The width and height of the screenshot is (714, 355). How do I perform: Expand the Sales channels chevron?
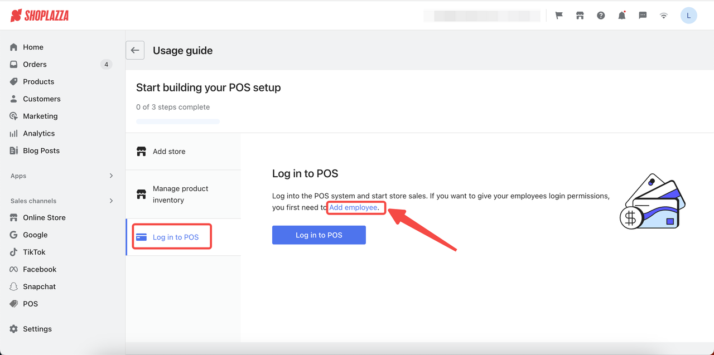pos(111,201)
